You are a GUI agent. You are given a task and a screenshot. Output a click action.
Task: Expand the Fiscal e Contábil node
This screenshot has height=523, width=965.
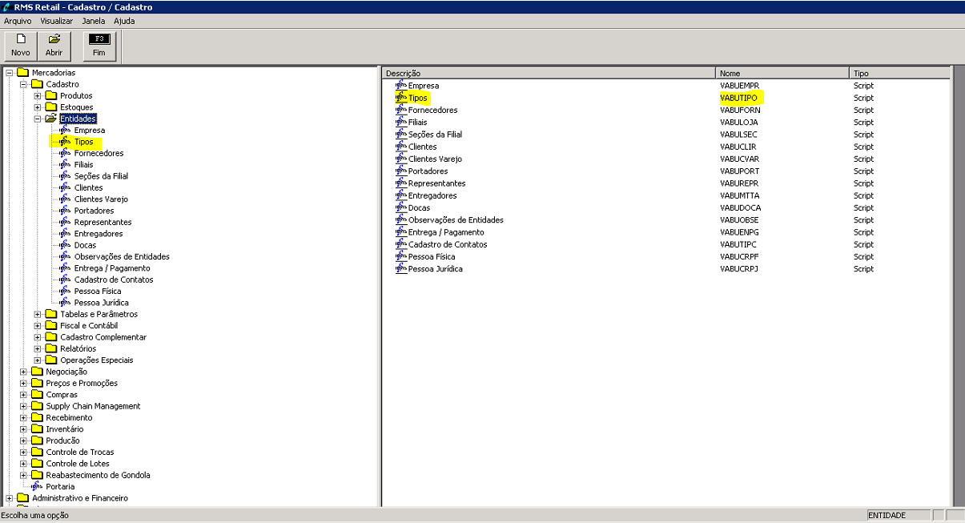point(38,326)
